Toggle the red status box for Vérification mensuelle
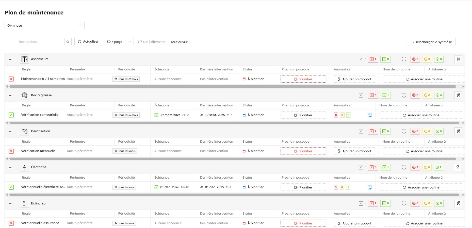 click(x=11, y=151)
